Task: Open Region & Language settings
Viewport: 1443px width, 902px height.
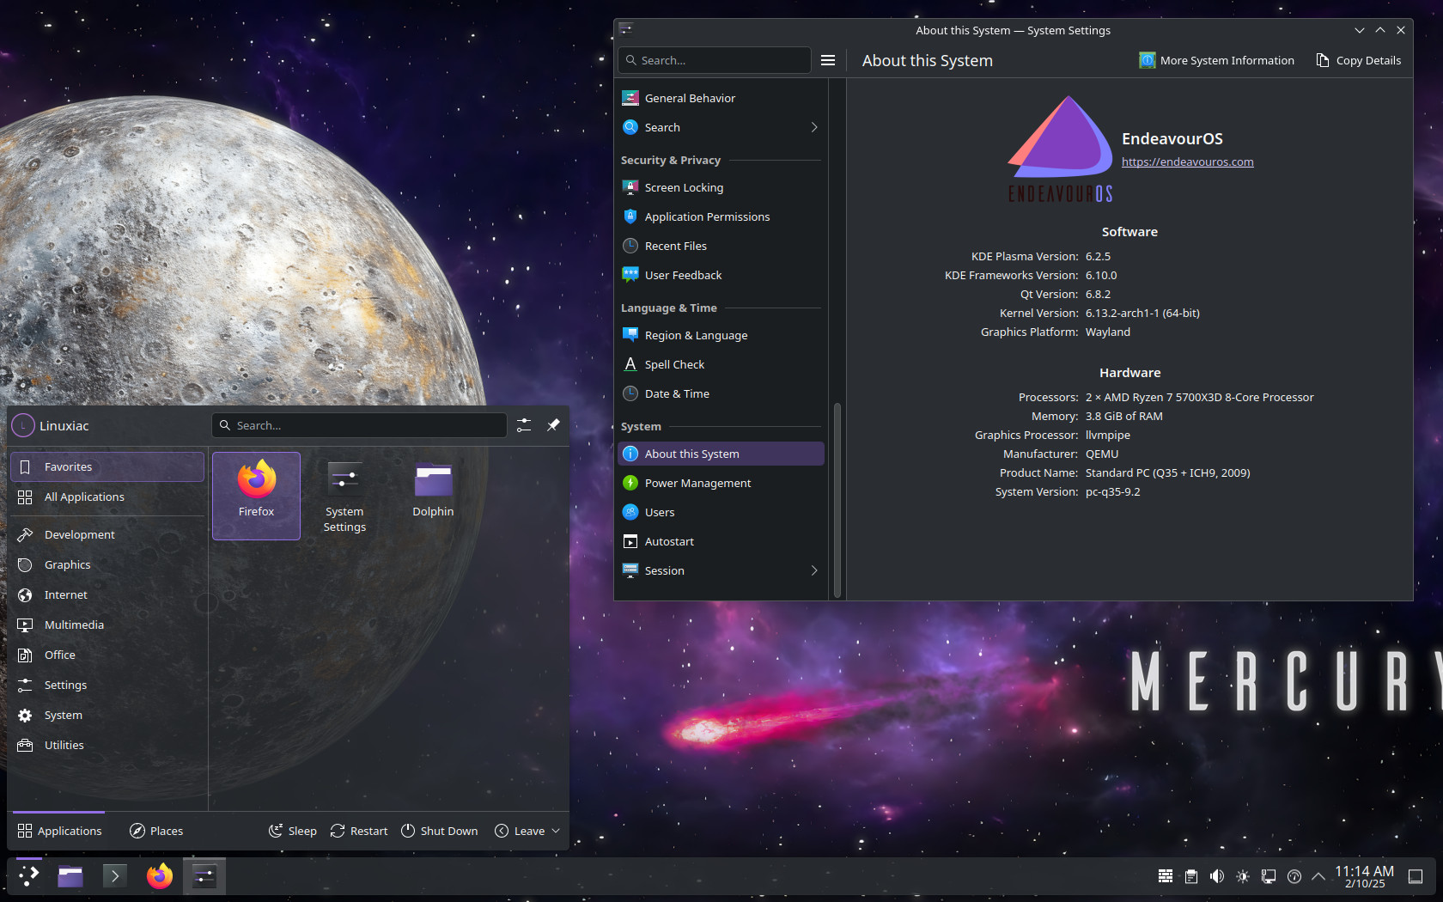Action: (x=721, y=335)
